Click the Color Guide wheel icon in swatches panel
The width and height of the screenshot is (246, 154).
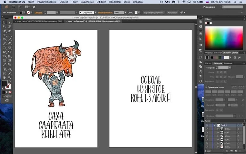tap(235, 58)
